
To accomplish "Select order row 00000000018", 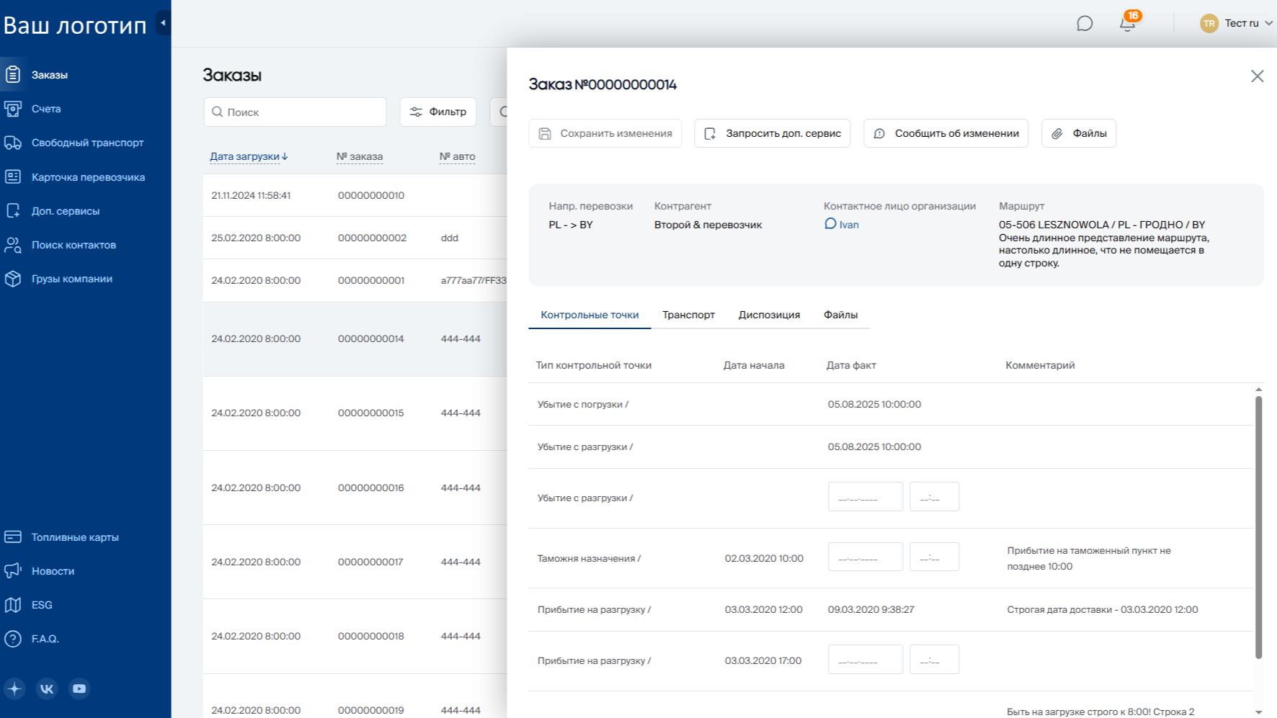I will coord(355,636).
